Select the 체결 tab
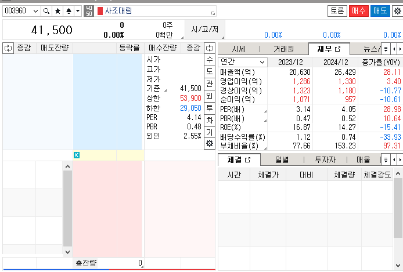Image resolution: width=403 pixels, height=272 pixels. click(239, 160)
